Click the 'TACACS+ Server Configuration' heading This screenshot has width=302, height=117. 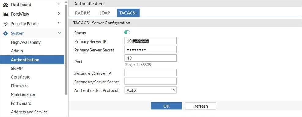point(102,23)
